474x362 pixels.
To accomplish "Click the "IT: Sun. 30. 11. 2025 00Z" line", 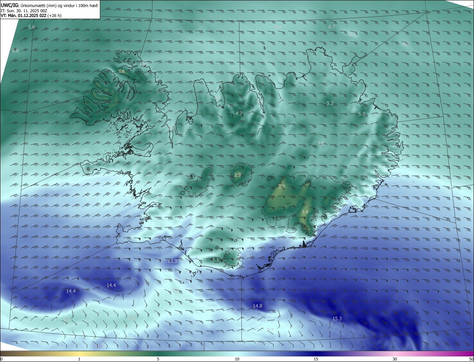I will [24, 11].
